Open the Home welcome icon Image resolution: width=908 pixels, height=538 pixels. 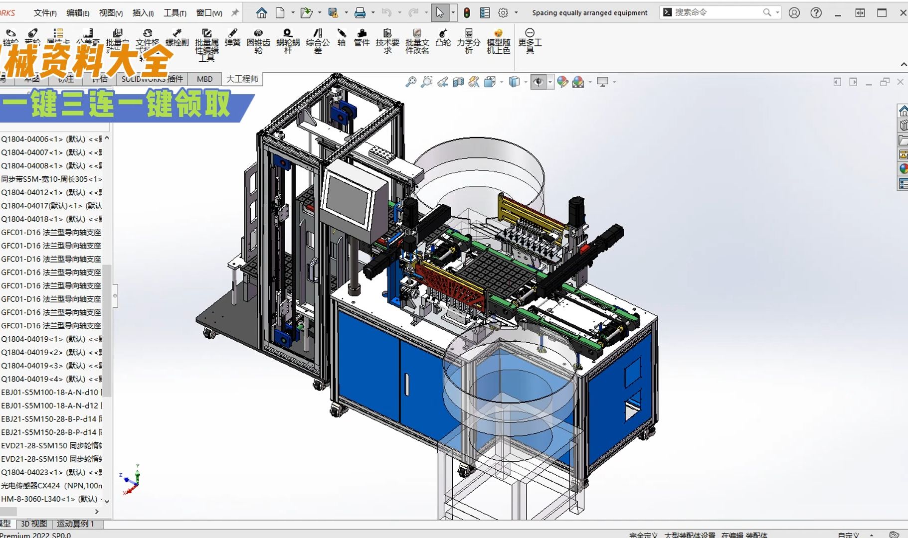[261, 12]
